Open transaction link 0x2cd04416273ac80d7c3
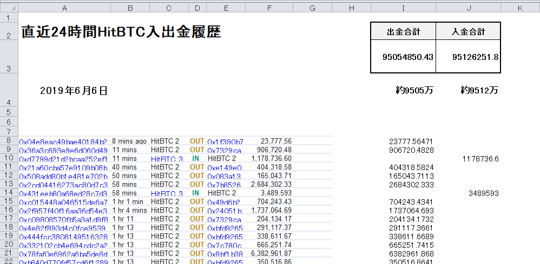 click(x=63, y=185)
